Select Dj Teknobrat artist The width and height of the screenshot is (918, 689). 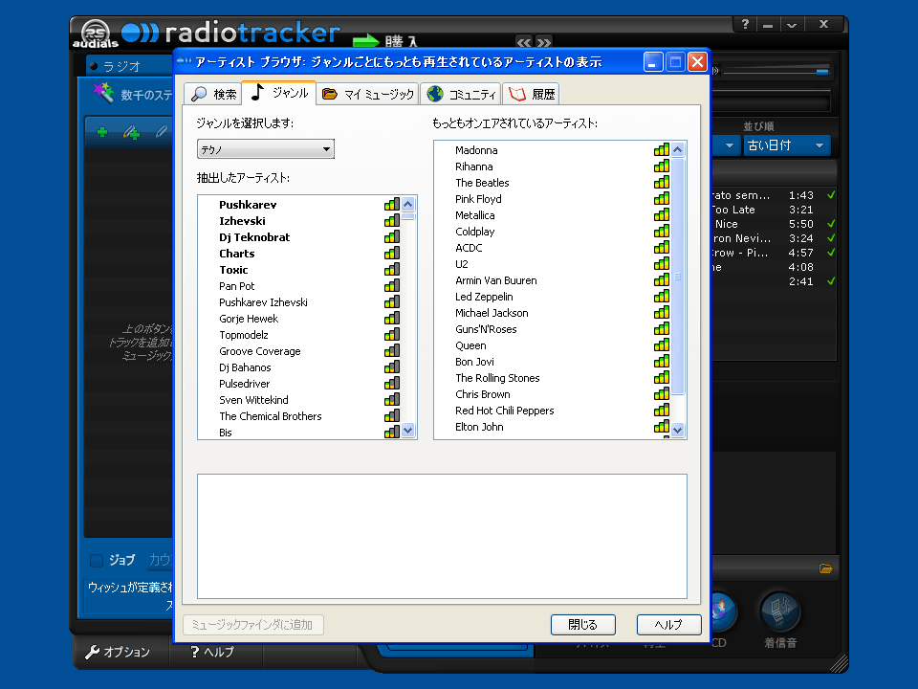pos(254,237)
